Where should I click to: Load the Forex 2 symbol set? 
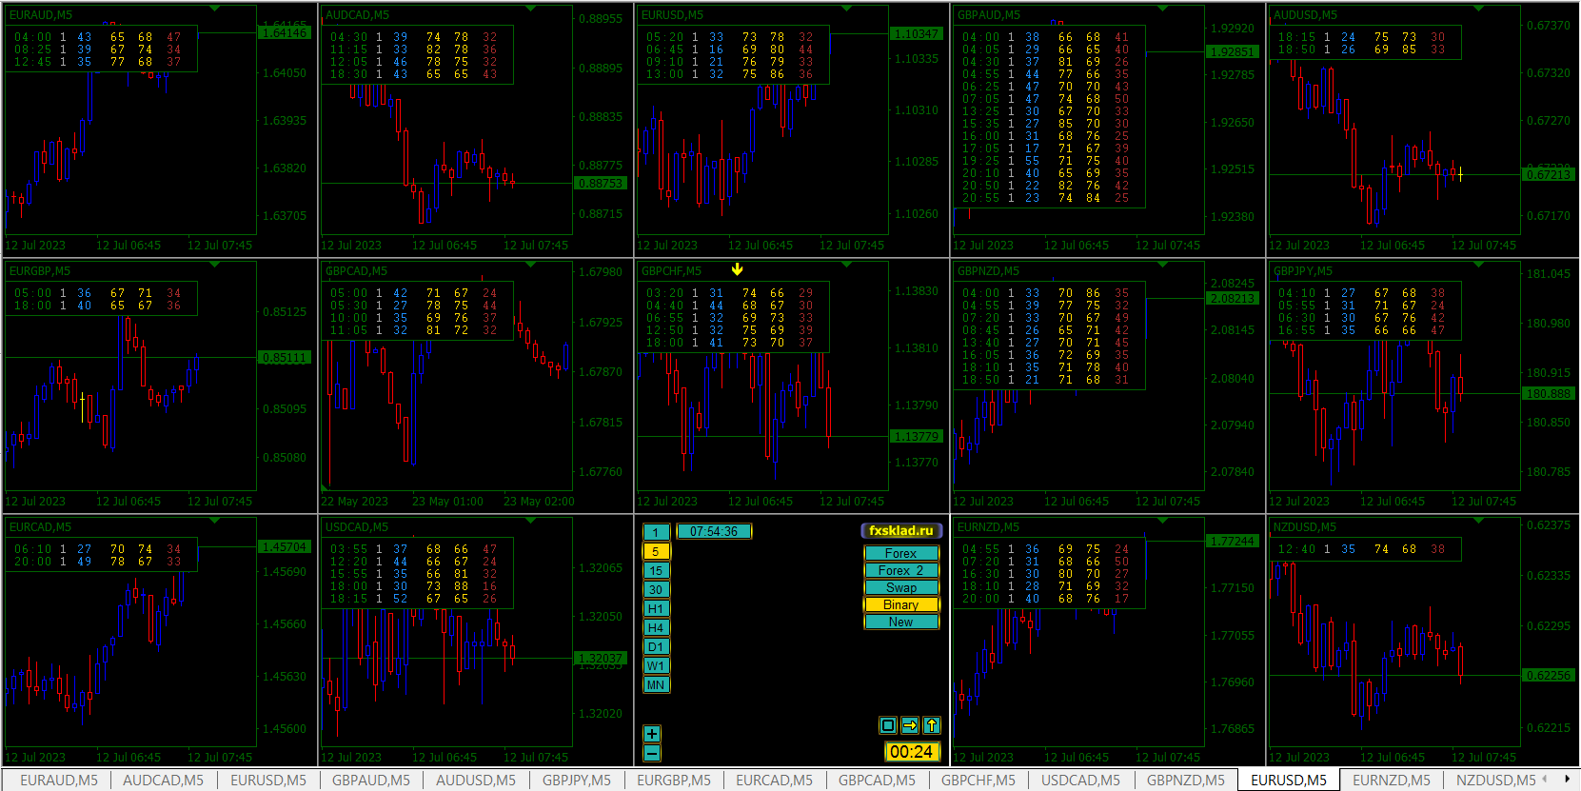[x=901, y=570]
